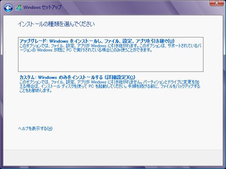Viewport: 226px width, 169px height.
Task: Click the (C) shortcut label of custom option
Action: [x=132, y=77]
